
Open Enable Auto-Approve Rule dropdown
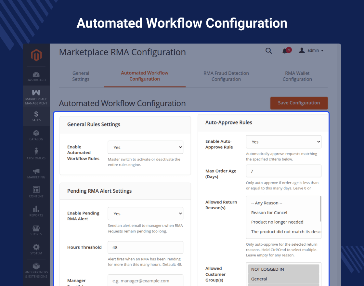pos(283,142)
